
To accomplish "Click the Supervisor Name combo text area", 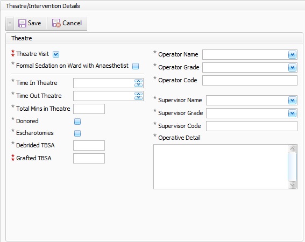I will (x=247, y=101).
